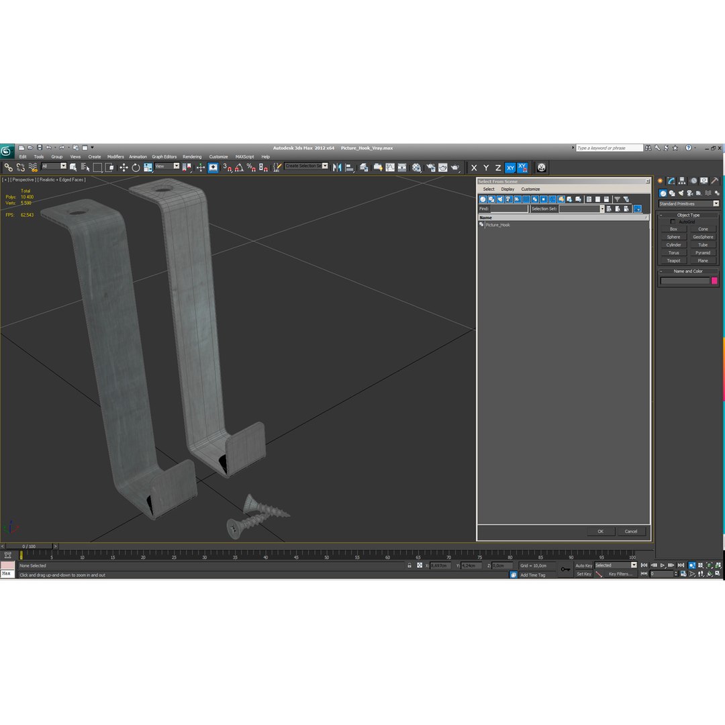Open the Create Selection Set dropdown
The height and width of the screenshot is (725, 725).
point(306,166)
